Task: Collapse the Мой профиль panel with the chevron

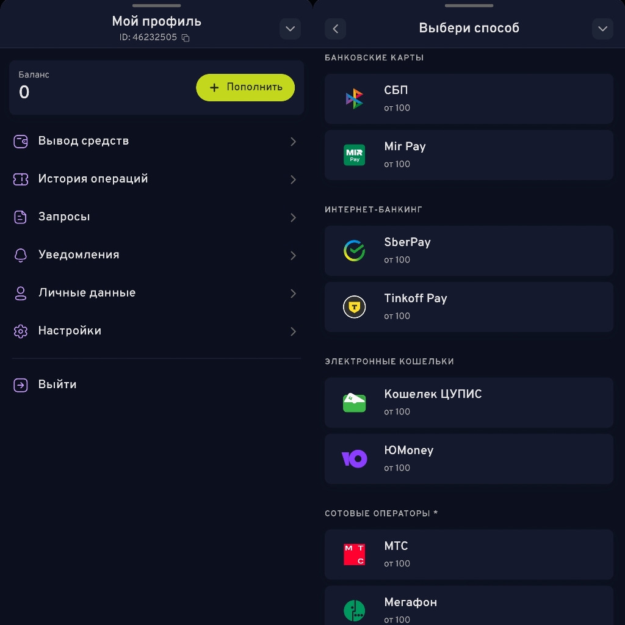Action: click(290, 29)
